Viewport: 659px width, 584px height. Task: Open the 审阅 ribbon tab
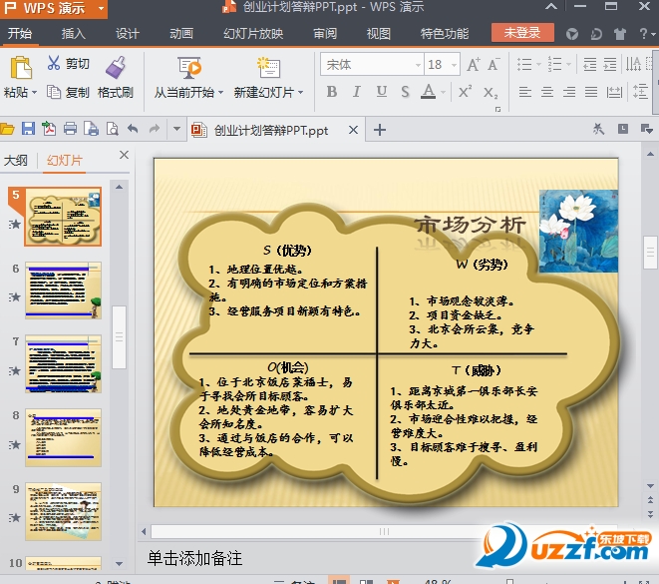[x=325, y=34]
